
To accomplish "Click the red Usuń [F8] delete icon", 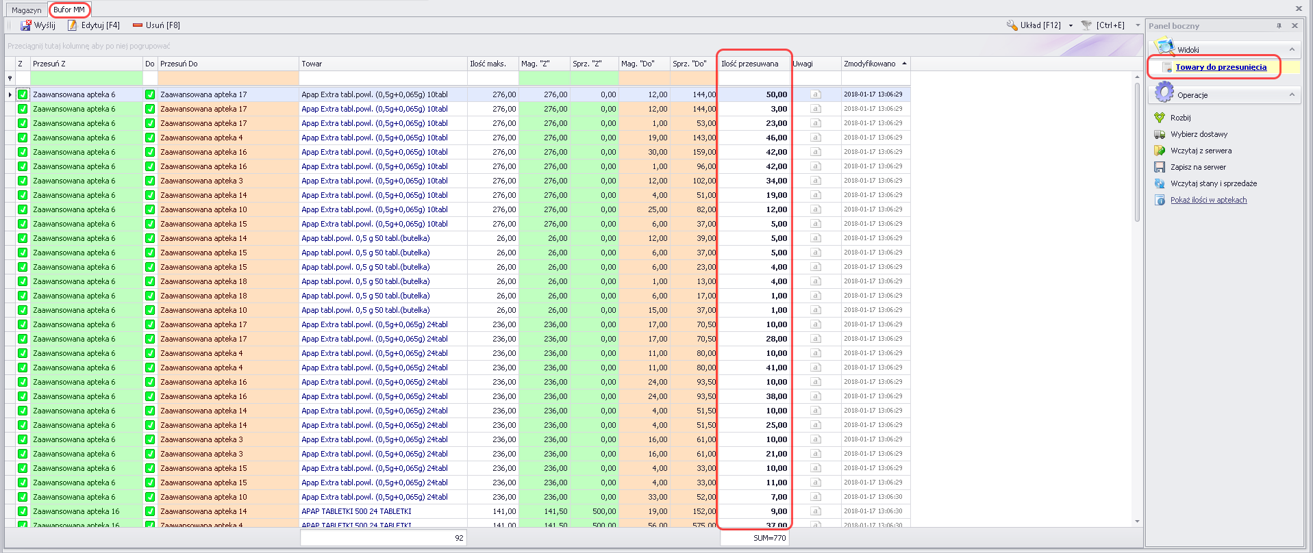I will click(138, 25).
